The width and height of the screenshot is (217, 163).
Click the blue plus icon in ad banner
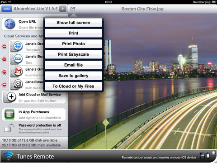[213, 153]
